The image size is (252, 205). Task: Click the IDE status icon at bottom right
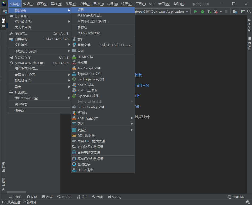[248, 202]
